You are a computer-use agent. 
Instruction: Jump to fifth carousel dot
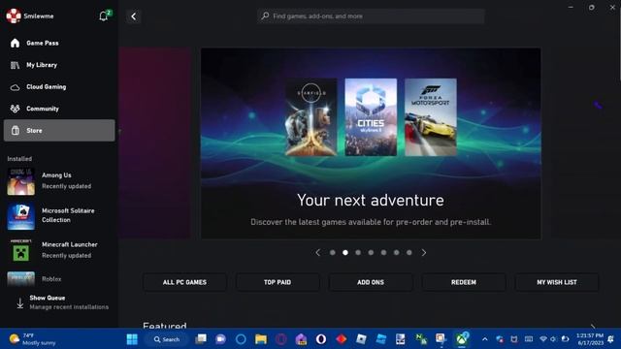click(x=383, y=252)
